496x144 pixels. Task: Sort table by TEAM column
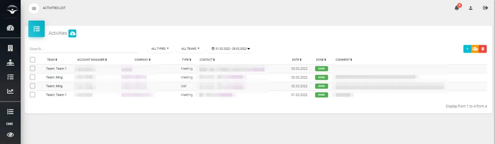tap(52, 60)
